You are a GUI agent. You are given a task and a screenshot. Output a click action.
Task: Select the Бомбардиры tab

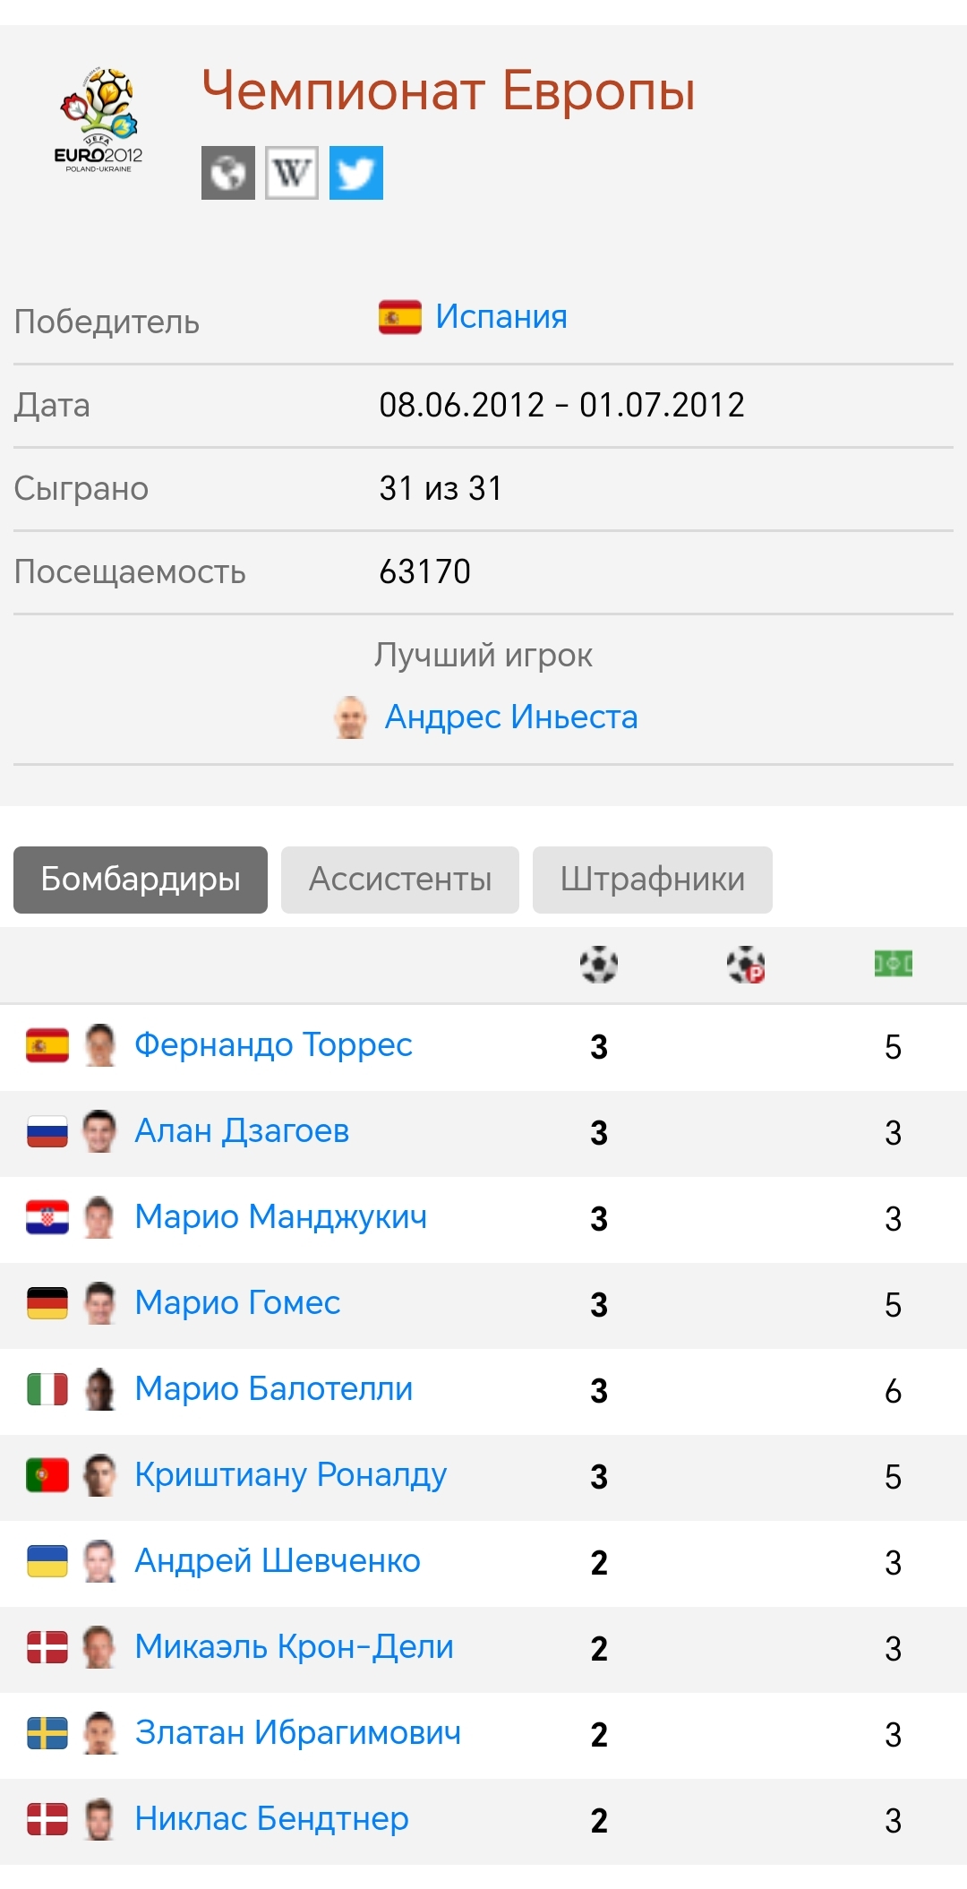(141, 880)
